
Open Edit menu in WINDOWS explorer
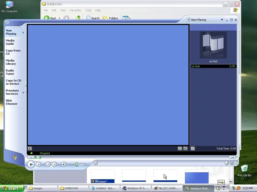point(54,10)
